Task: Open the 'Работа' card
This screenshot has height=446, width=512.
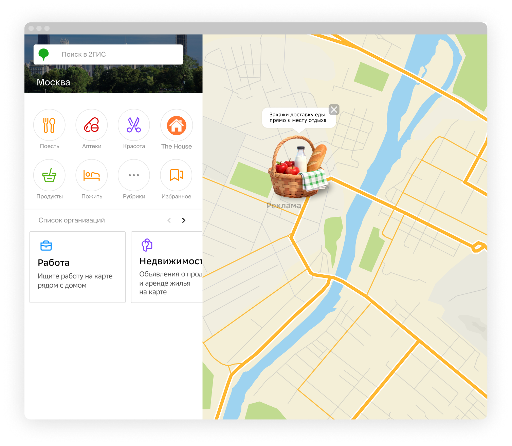Action: click(77, 267)
